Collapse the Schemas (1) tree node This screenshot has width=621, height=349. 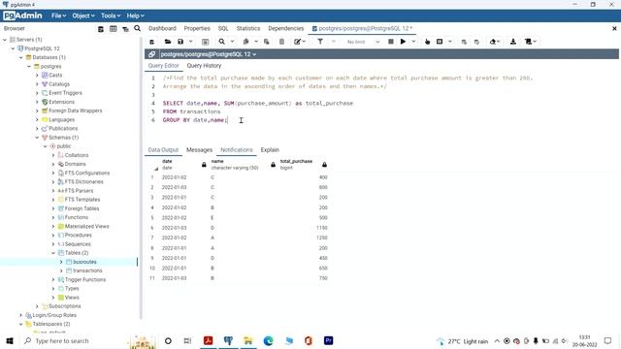point(37,138)
